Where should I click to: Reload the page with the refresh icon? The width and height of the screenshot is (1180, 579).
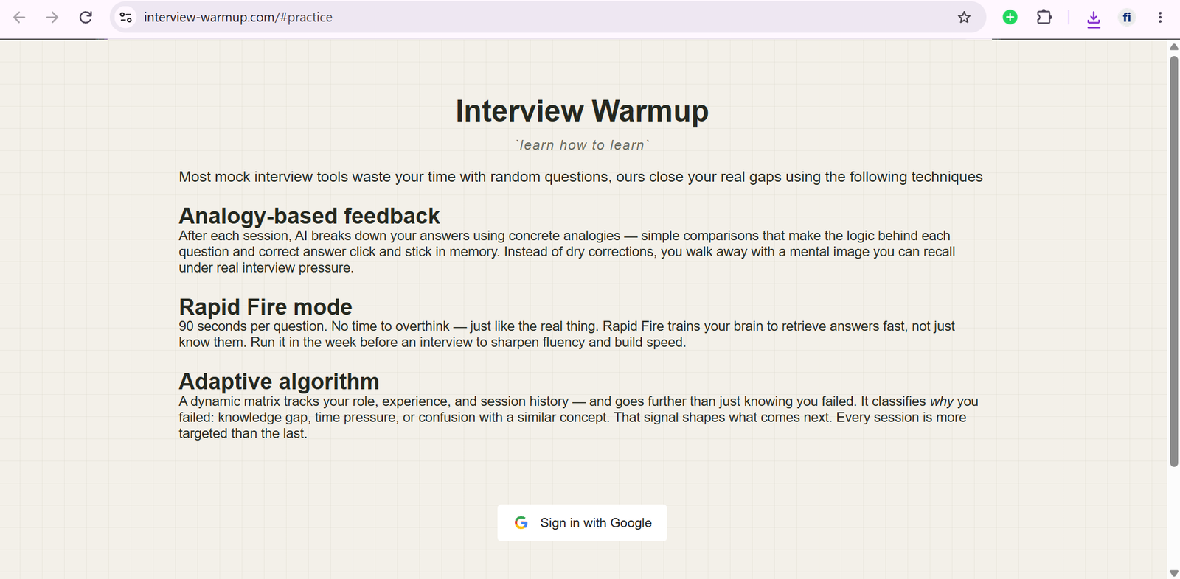86,17
